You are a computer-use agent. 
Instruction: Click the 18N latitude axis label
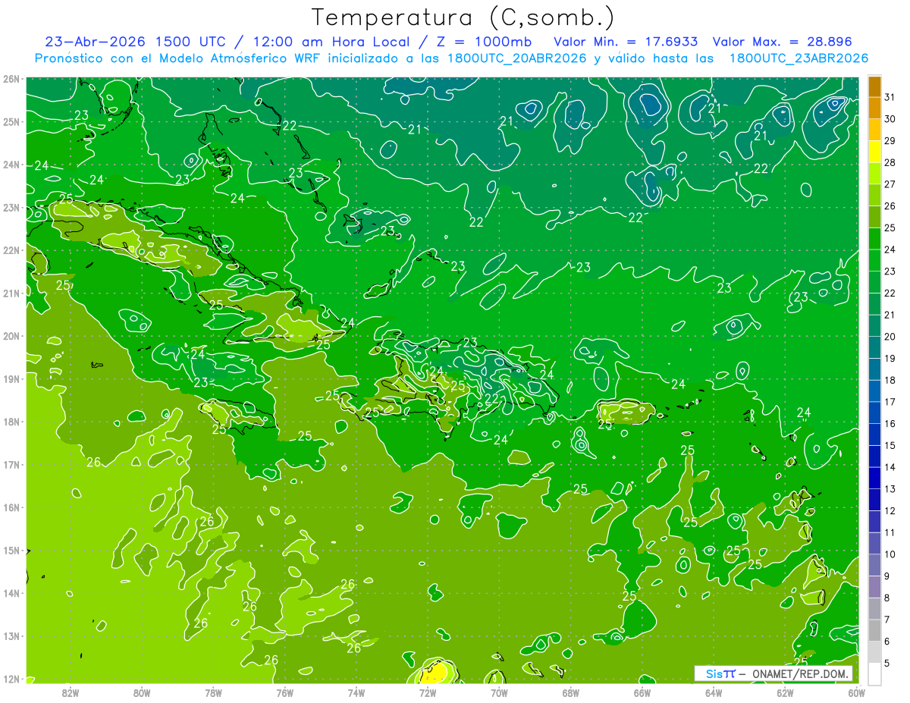tap(11, 422)
